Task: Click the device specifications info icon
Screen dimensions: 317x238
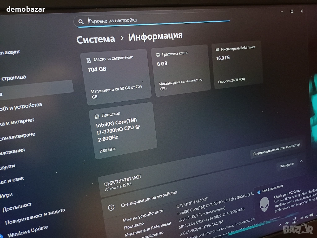Action: [x=111, y=207]
